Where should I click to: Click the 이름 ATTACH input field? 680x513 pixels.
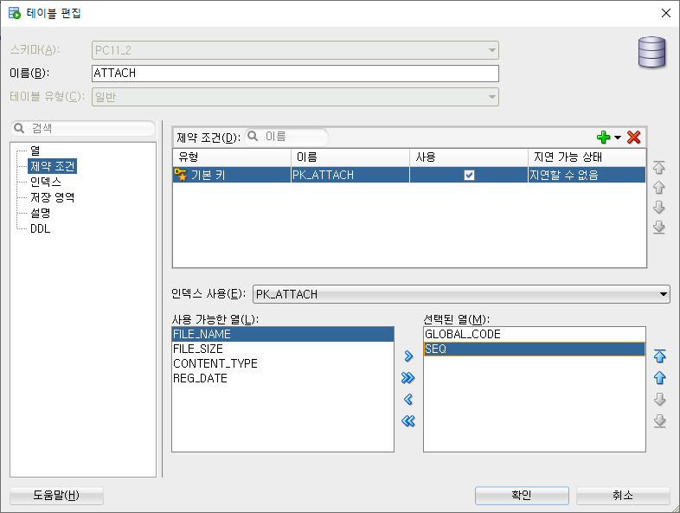tap(295, 74)
